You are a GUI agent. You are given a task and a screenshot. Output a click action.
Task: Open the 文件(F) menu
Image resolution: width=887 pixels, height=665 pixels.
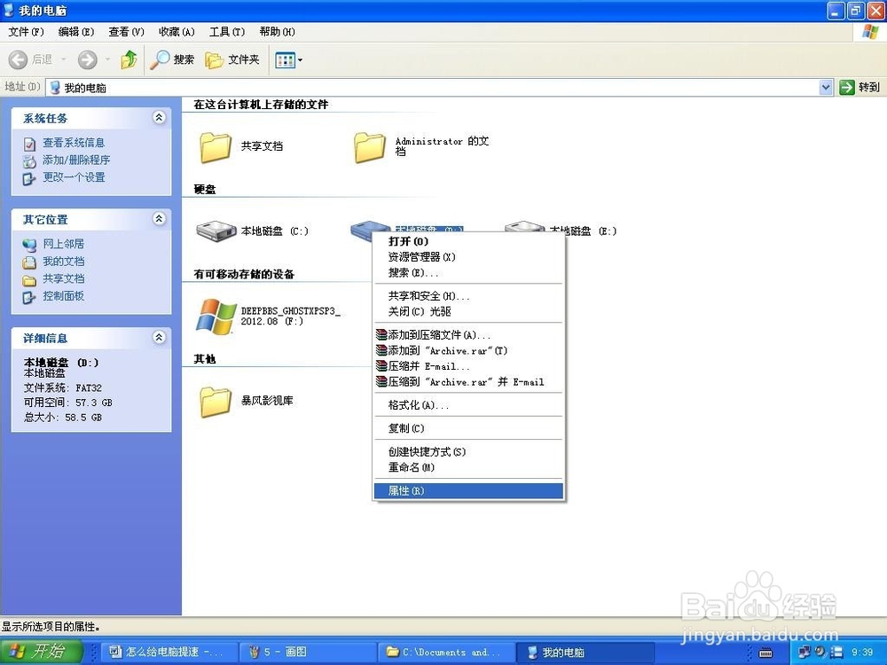pyautogui.click(x=26, y=32)
